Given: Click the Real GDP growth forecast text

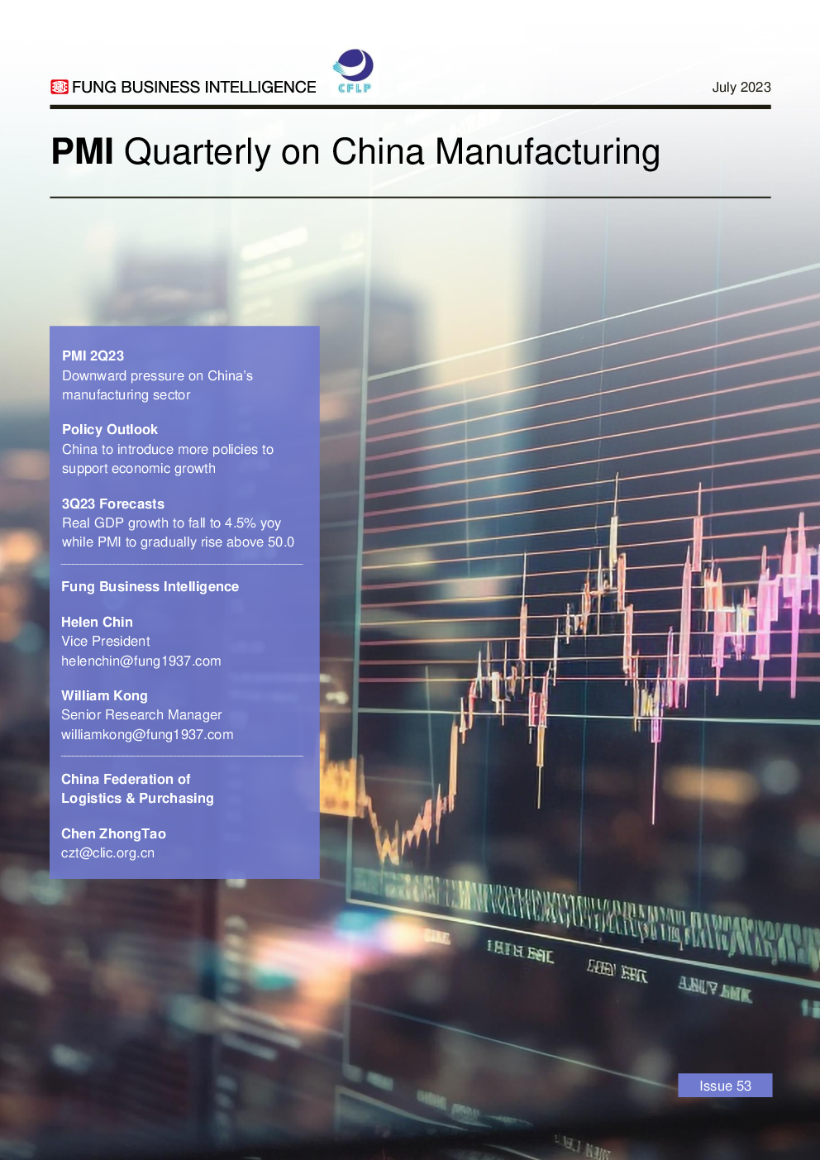Looking at the screenshot, I should (177, 532).
